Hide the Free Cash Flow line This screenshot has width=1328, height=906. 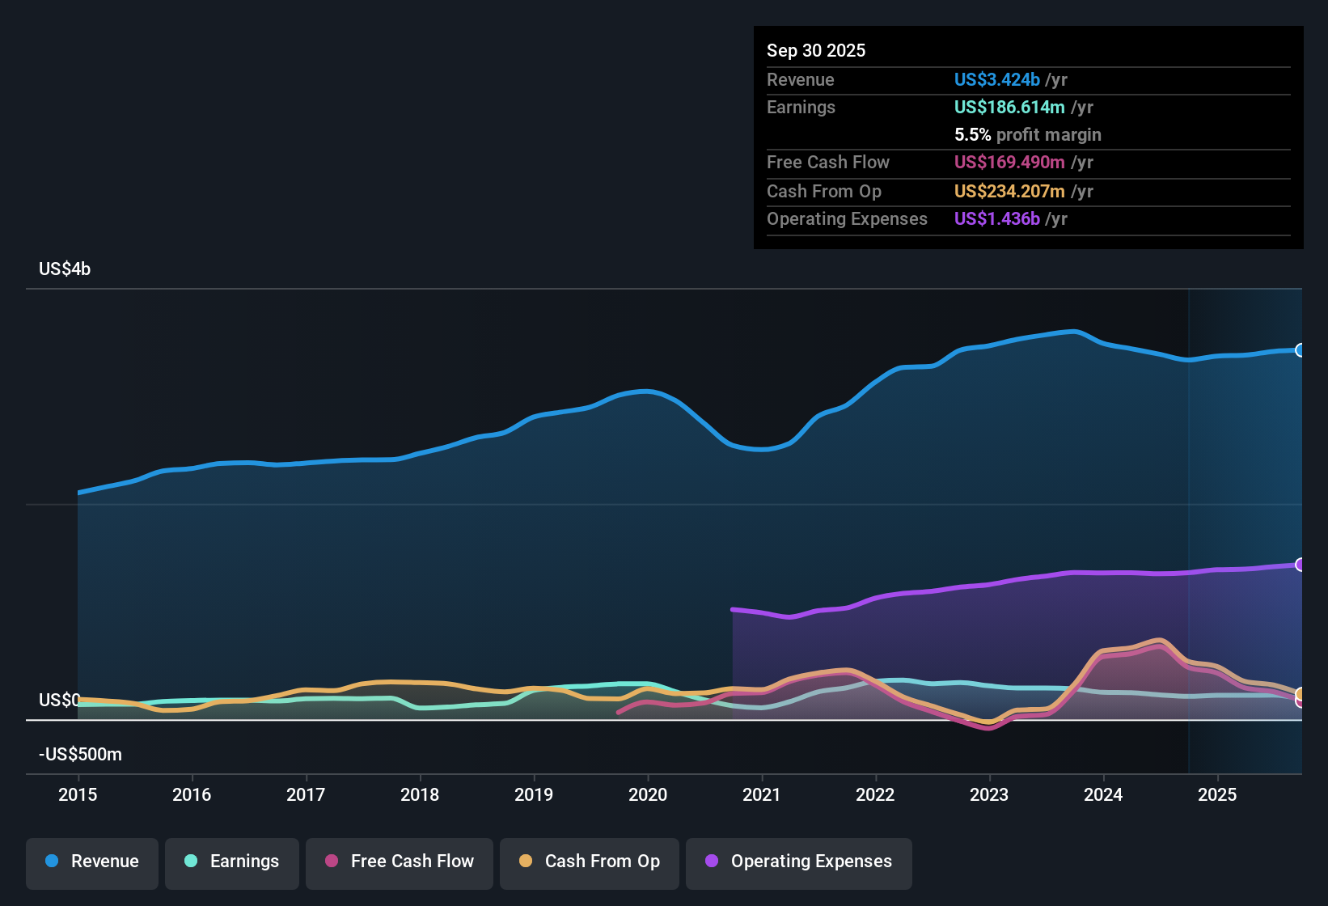tap(400, 862)
